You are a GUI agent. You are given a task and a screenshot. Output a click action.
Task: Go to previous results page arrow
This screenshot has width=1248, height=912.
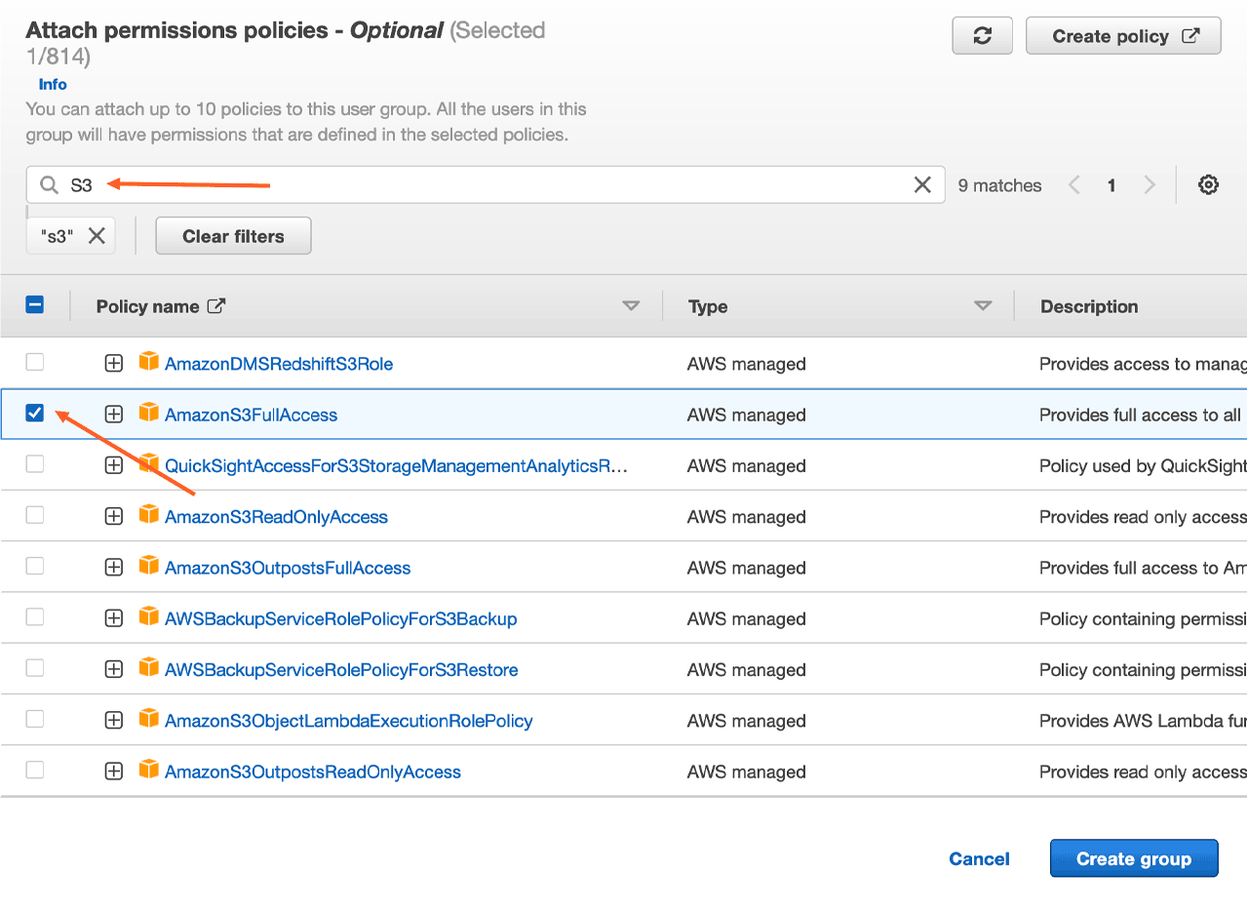1074,185
